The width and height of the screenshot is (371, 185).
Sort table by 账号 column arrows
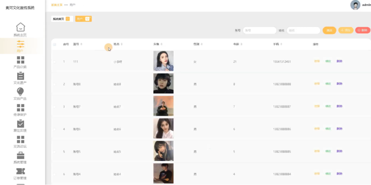pos(81,44)
